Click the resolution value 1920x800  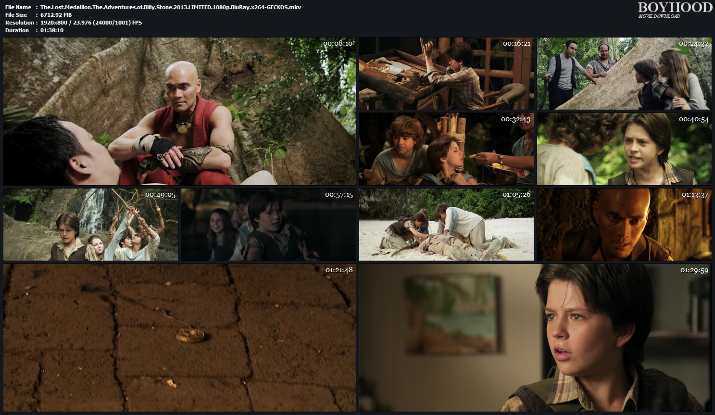pyautogui.click(x=58, y=23)
